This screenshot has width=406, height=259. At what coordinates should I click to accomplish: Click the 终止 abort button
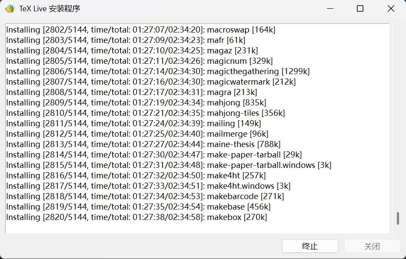pos(310,246)
